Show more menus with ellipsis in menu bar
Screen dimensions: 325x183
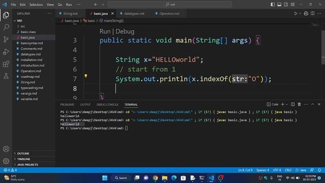click(79, 5)
